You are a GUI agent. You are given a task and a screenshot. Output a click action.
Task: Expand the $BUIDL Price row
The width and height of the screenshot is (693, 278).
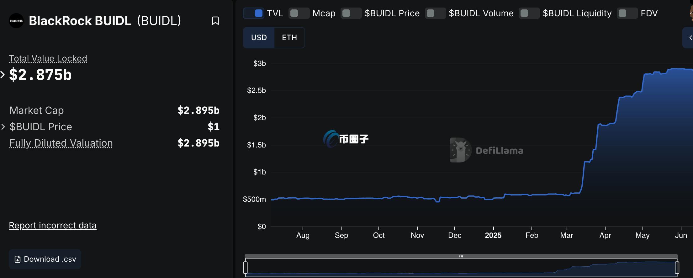(3, 127)
